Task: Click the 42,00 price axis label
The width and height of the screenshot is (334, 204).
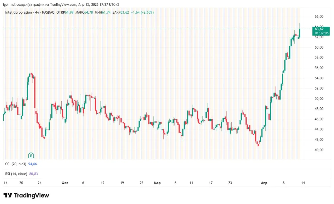Action: 319,140
